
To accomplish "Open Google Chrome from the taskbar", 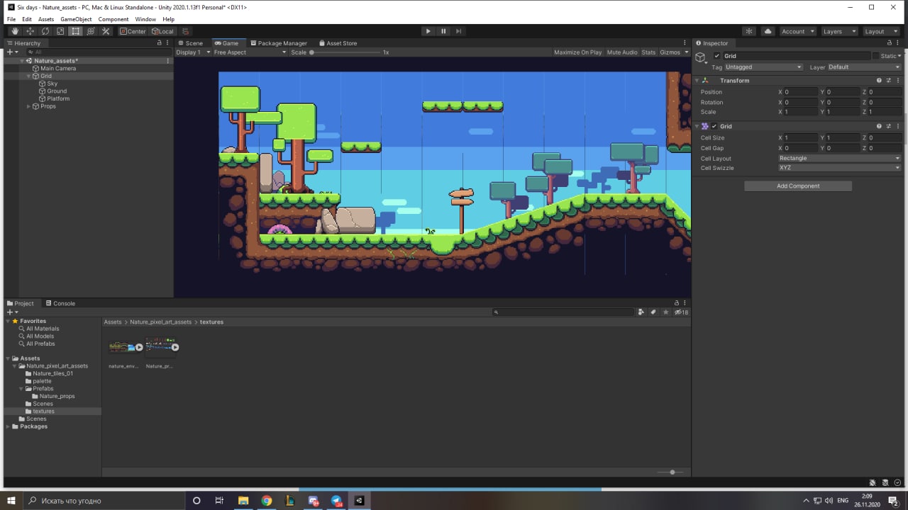I will (x=266, y=501).
